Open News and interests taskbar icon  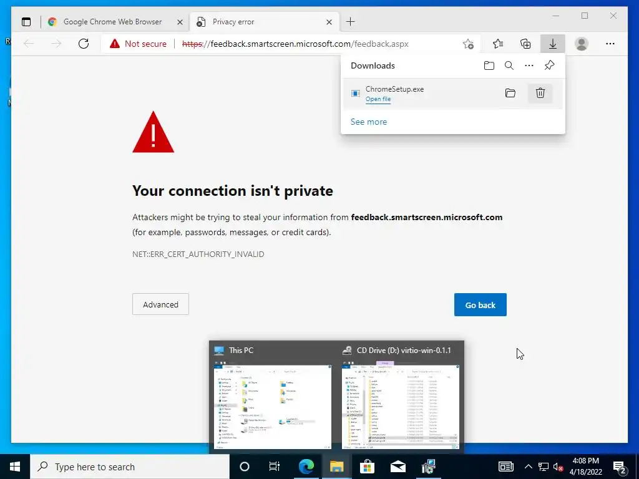(506, 467)
